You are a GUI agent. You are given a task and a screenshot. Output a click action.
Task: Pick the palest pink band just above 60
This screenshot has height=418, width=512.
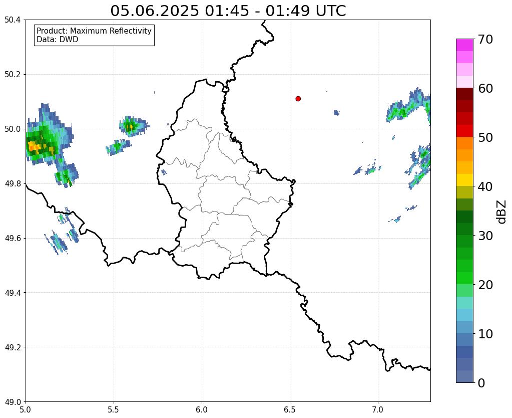click(x=464, y=82)
